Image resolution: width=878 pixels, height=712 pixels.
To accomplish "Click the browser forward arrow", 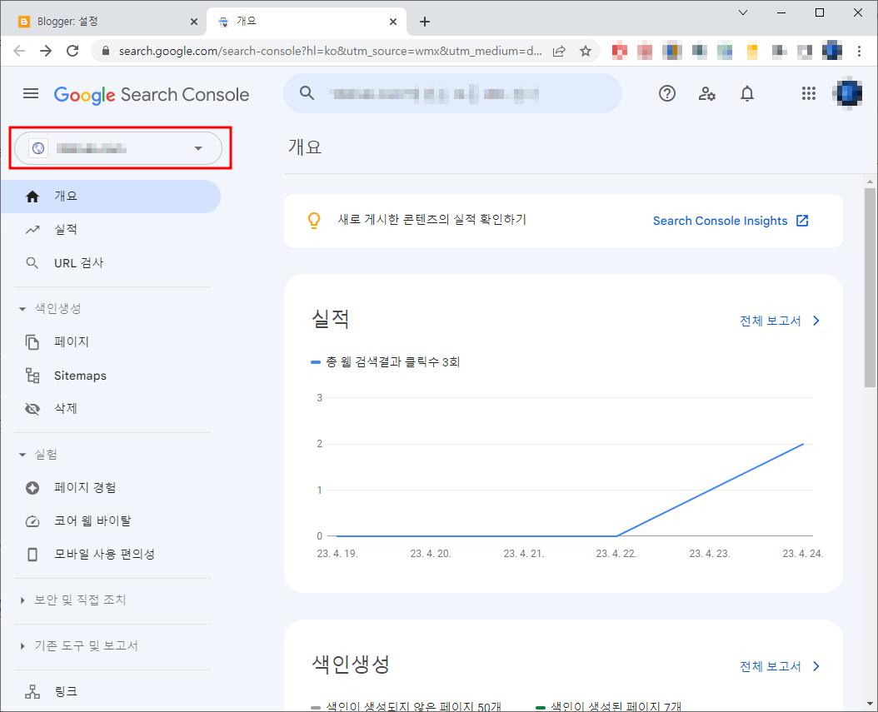I will (46, 51).
